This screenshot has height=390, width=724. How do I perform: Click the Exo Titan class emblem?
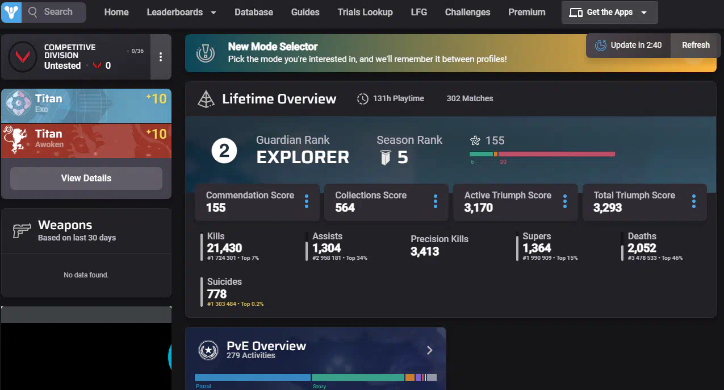[18, 105]
